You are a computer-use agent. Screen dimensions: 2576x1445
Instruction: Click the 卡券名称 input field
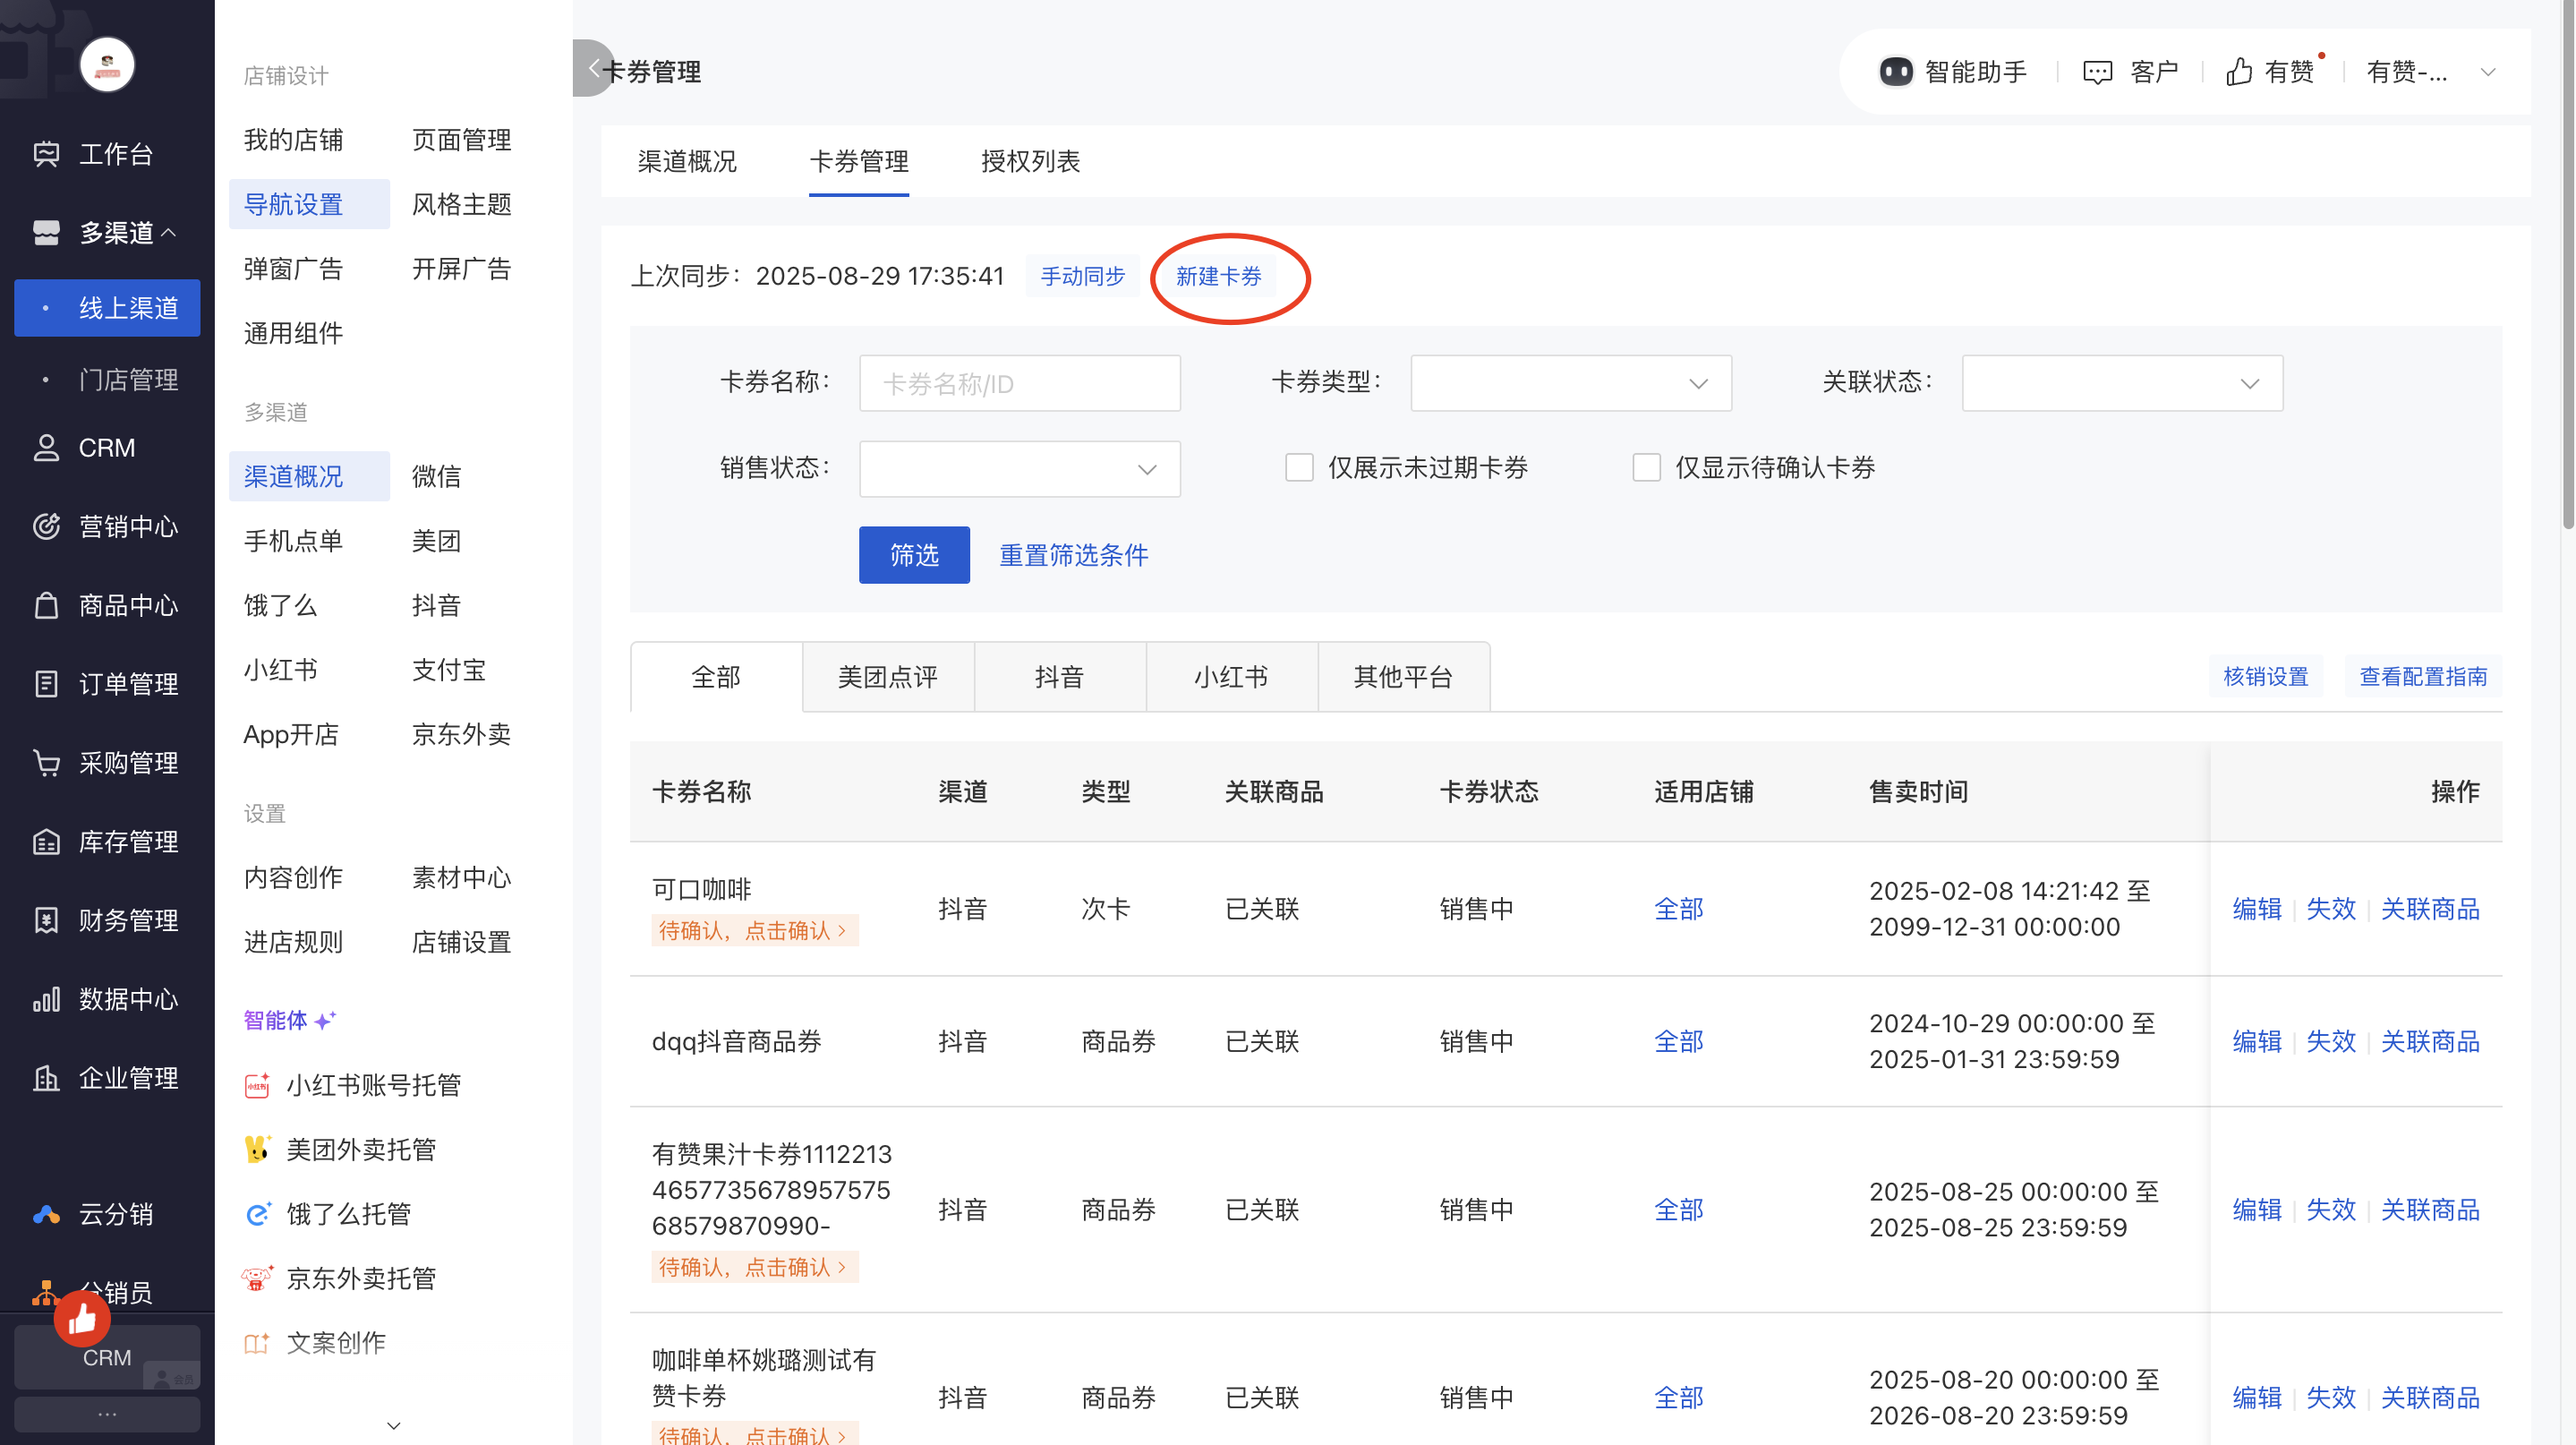point(1019,383)
